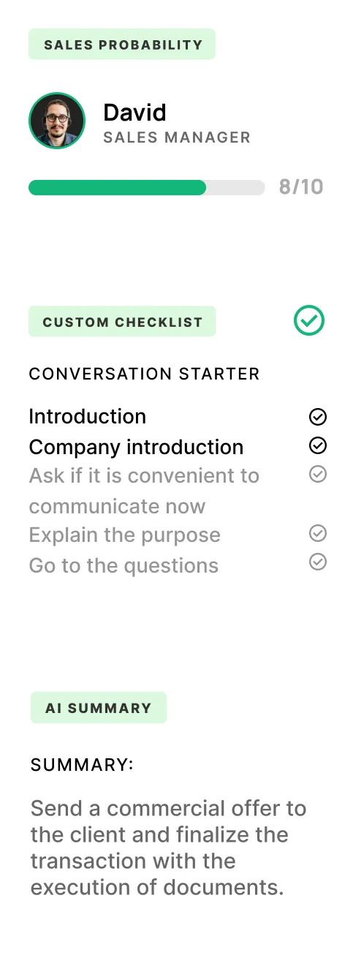Click the Introduction checklist item text
Viewport: 353px width, 958px height.
(x=88, y=417)
